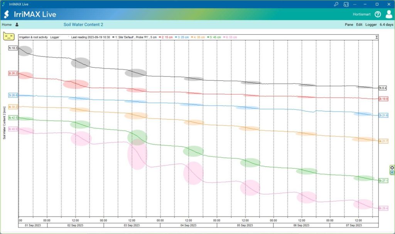
Task: Open the 6.4 days time range selector
Action: [387, 25]
